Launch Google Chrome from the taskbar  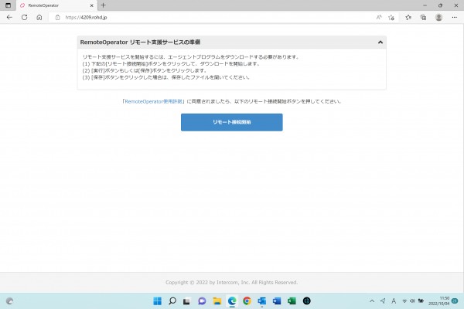247,301
